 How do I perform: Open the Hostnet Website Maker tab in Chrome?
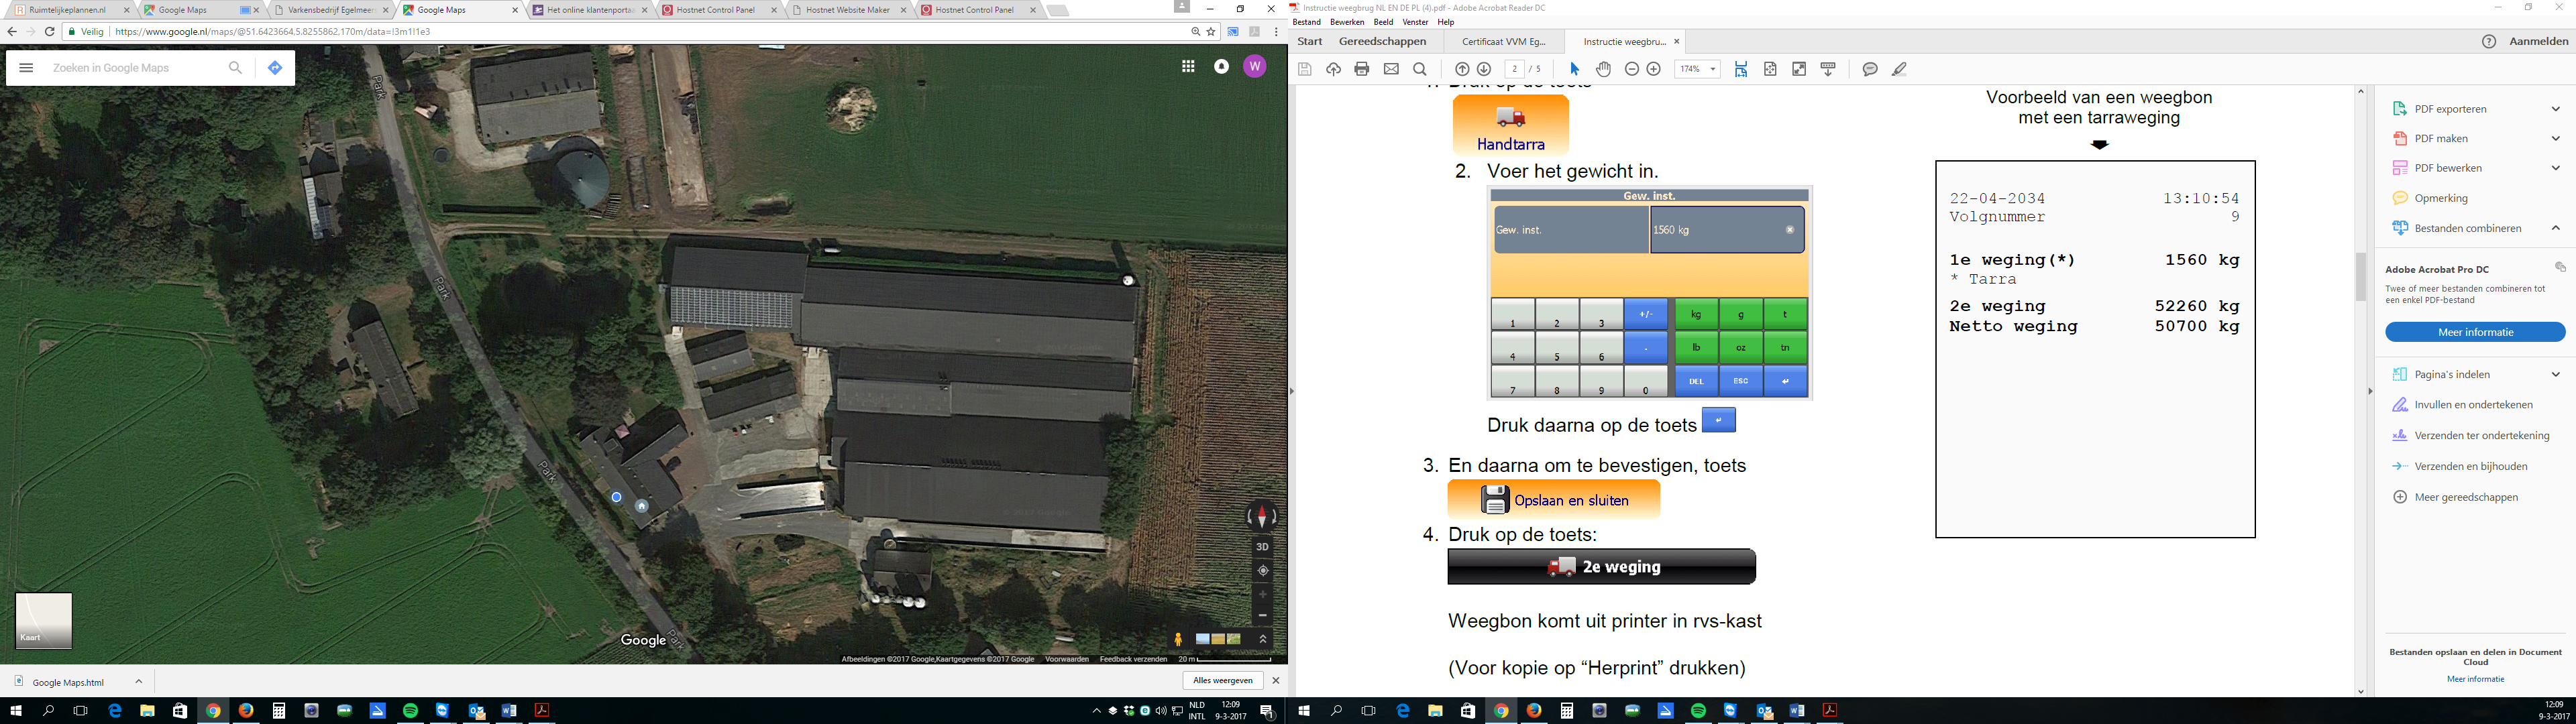(848, 10)
